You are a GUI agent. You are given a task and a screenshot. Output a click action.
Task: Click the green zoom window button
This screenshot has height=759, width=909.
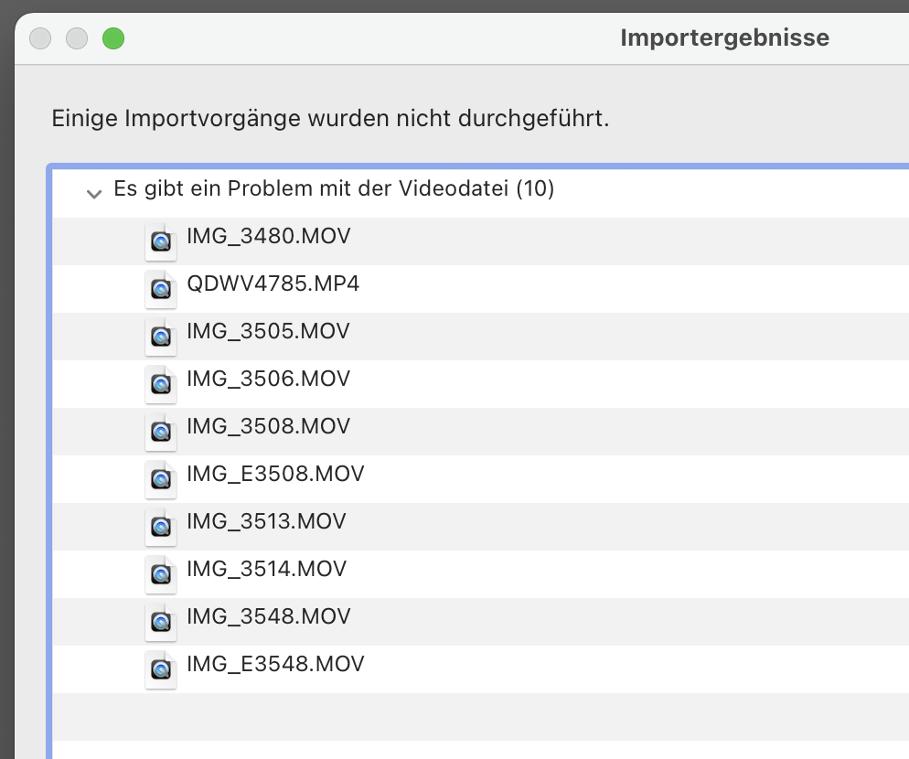point(113,38)
